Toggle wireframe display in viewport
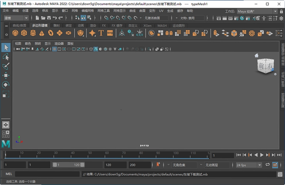This screenshot has height=185, width=285. tap(91, 49)
